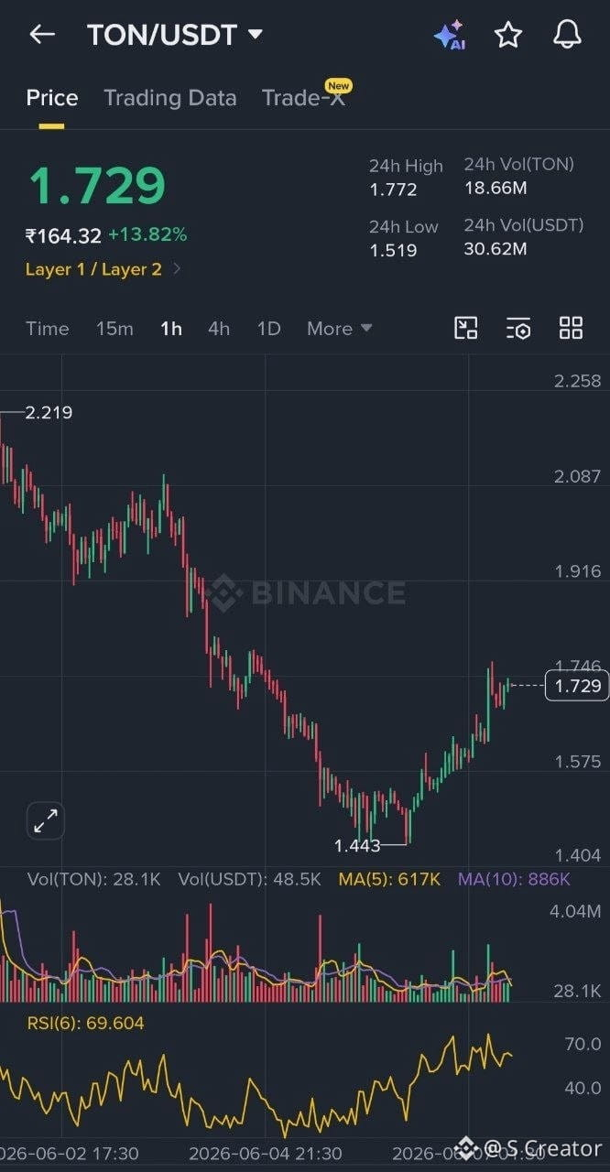Click the 24h High value 1.772

(393, 190)
